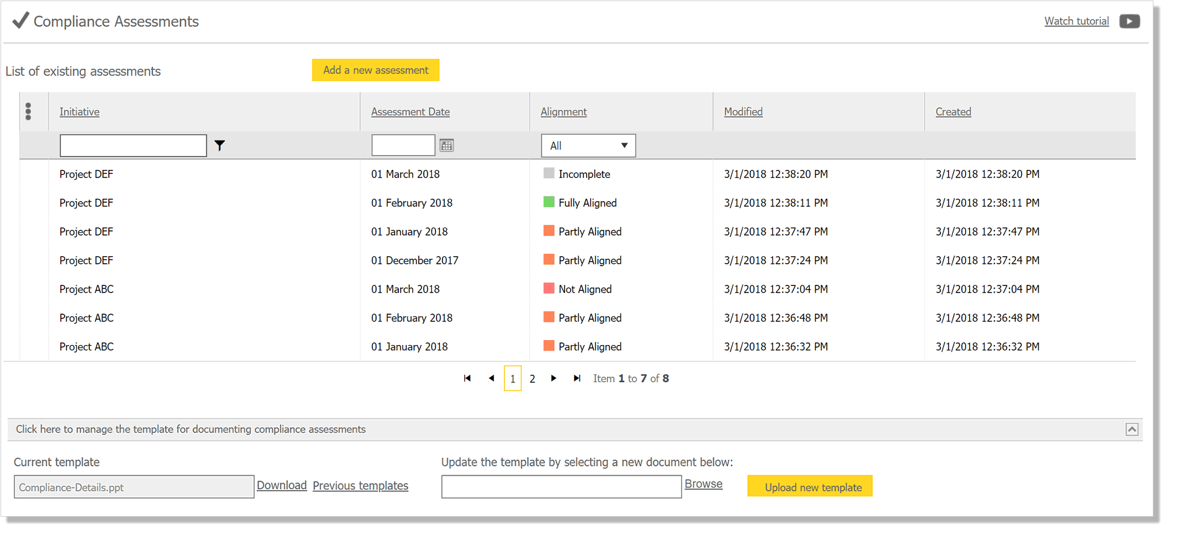
Task: Select Project ABC row dated 01 January 2018
Action: pyautogui.click(x=577, y=346)
